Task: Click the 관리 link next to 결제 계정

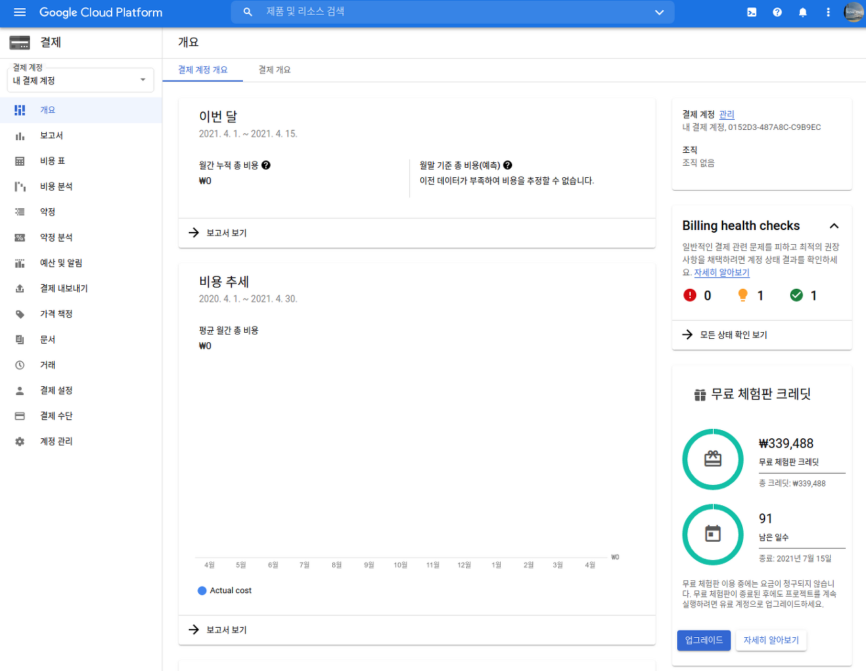Action: click(x=727, y=114)
